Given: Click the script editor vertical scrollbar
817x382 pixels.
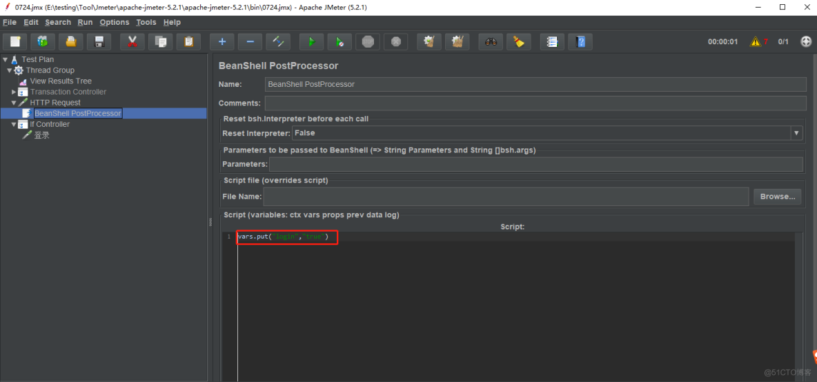Looking at the screenshot, I should click(799, 307).
